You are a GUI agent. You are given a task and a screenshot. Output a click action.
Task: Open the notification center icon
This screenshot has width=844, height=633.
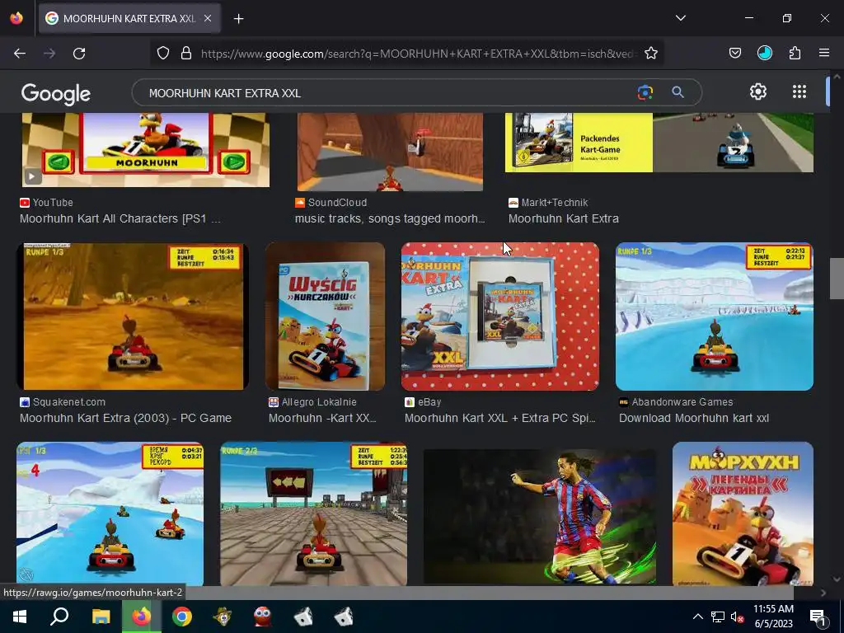point(818,617)
